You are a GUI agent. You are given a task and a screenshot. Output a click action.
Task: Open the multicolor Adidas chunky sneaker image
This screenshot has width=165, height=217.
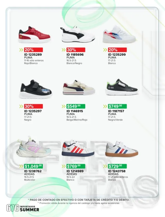[34, 147]
